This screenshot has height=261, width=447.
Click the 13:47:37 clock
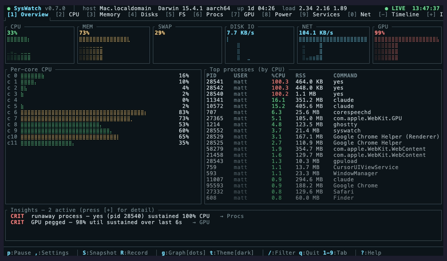[426, 8]
